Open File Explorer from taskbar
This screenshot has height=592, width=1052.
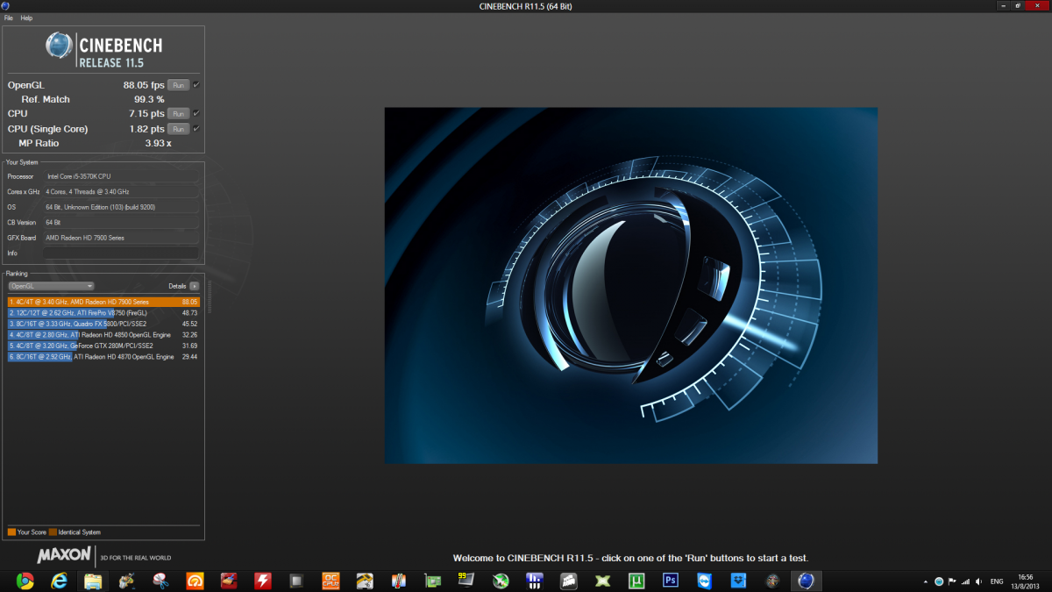pyautogui.click(x=93, y=581)
